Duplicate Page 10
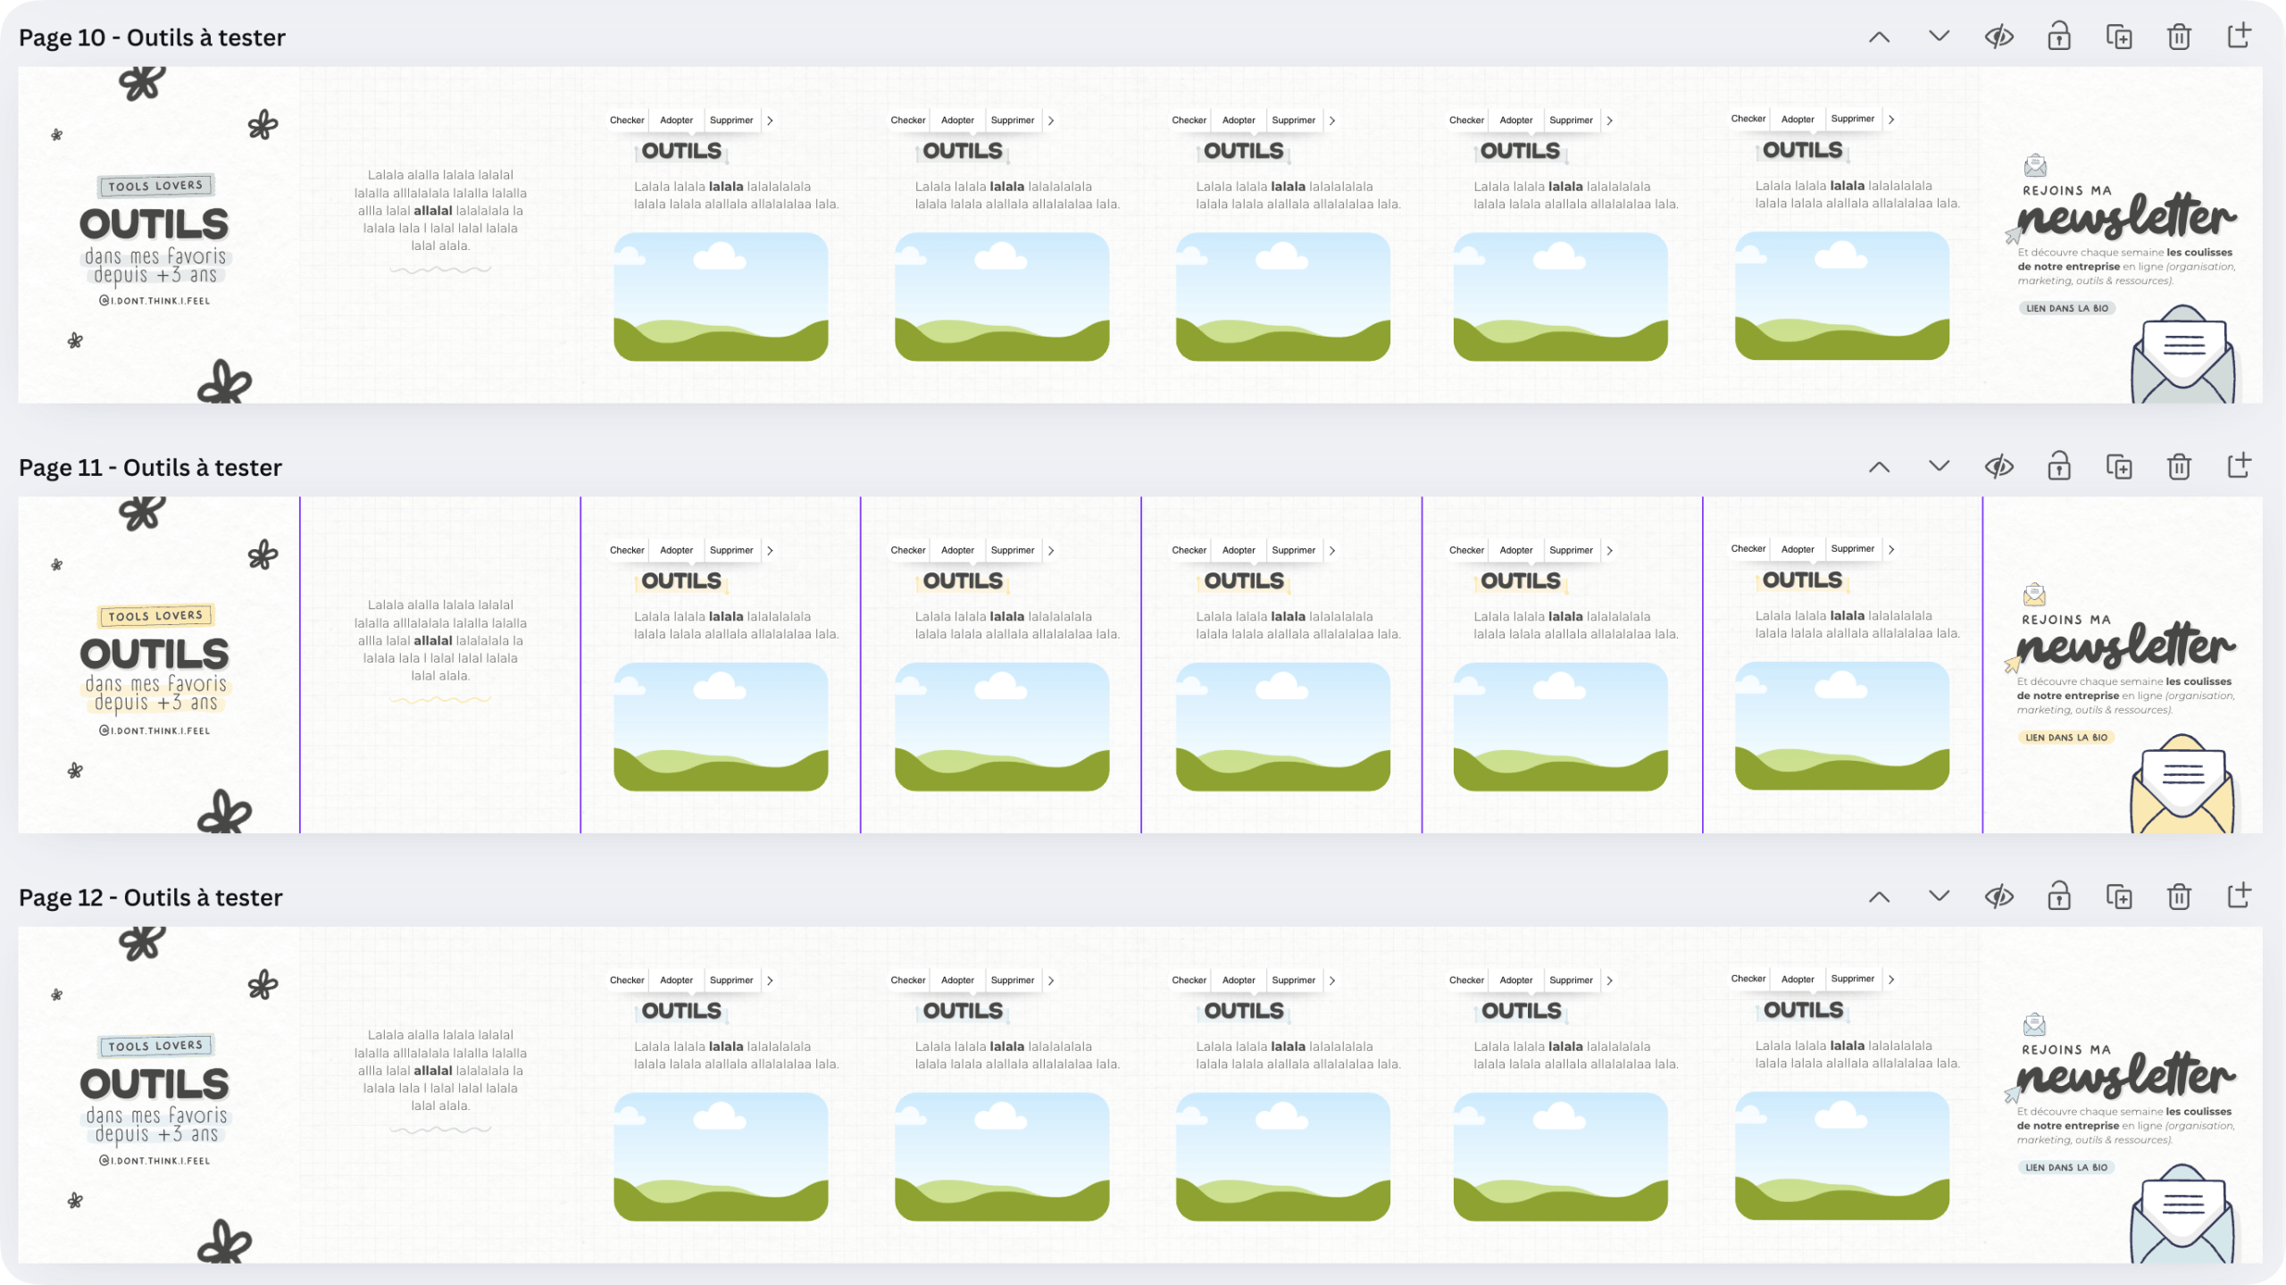This screenshot has height=1285, width=2286. (2118, 37)
